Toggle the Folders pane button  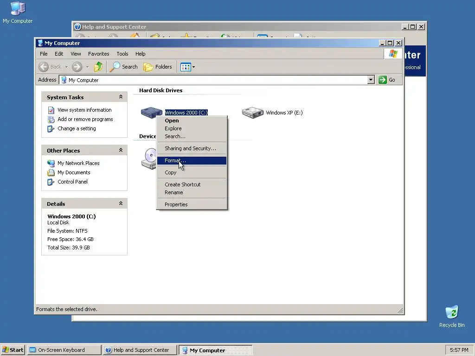[x=158, y=67]
